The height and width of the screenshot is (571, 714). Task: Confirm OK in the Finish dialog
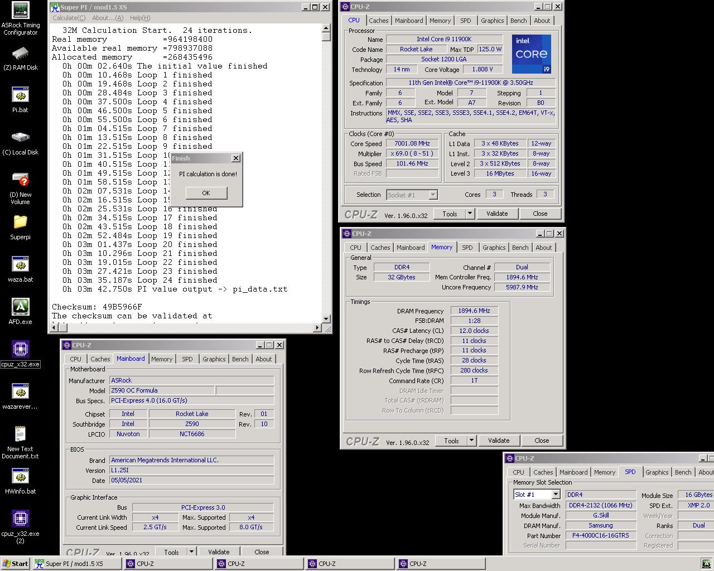pos(206,193)
